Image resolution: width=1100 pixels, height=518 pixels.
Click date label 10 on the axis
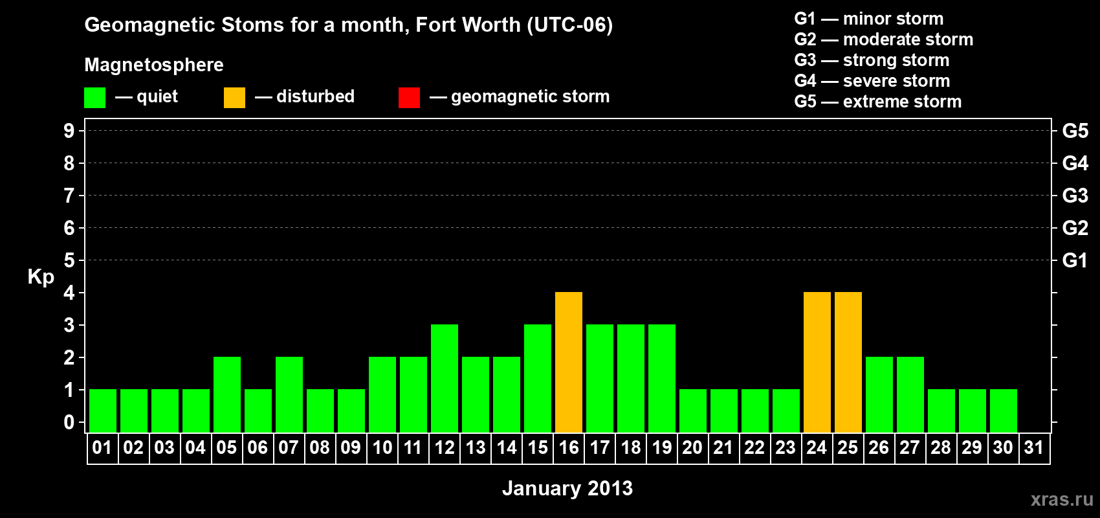click(x=382, y=447)
